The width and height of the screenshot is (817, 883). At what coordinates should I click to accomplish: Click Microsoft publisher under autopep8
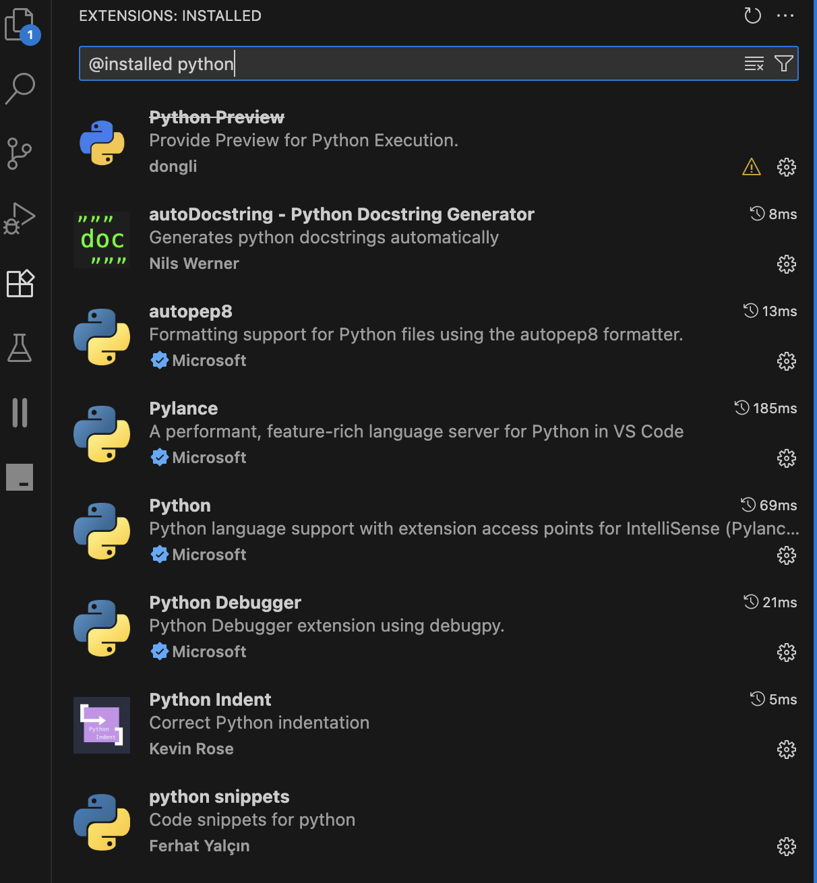tap(209, 361)
